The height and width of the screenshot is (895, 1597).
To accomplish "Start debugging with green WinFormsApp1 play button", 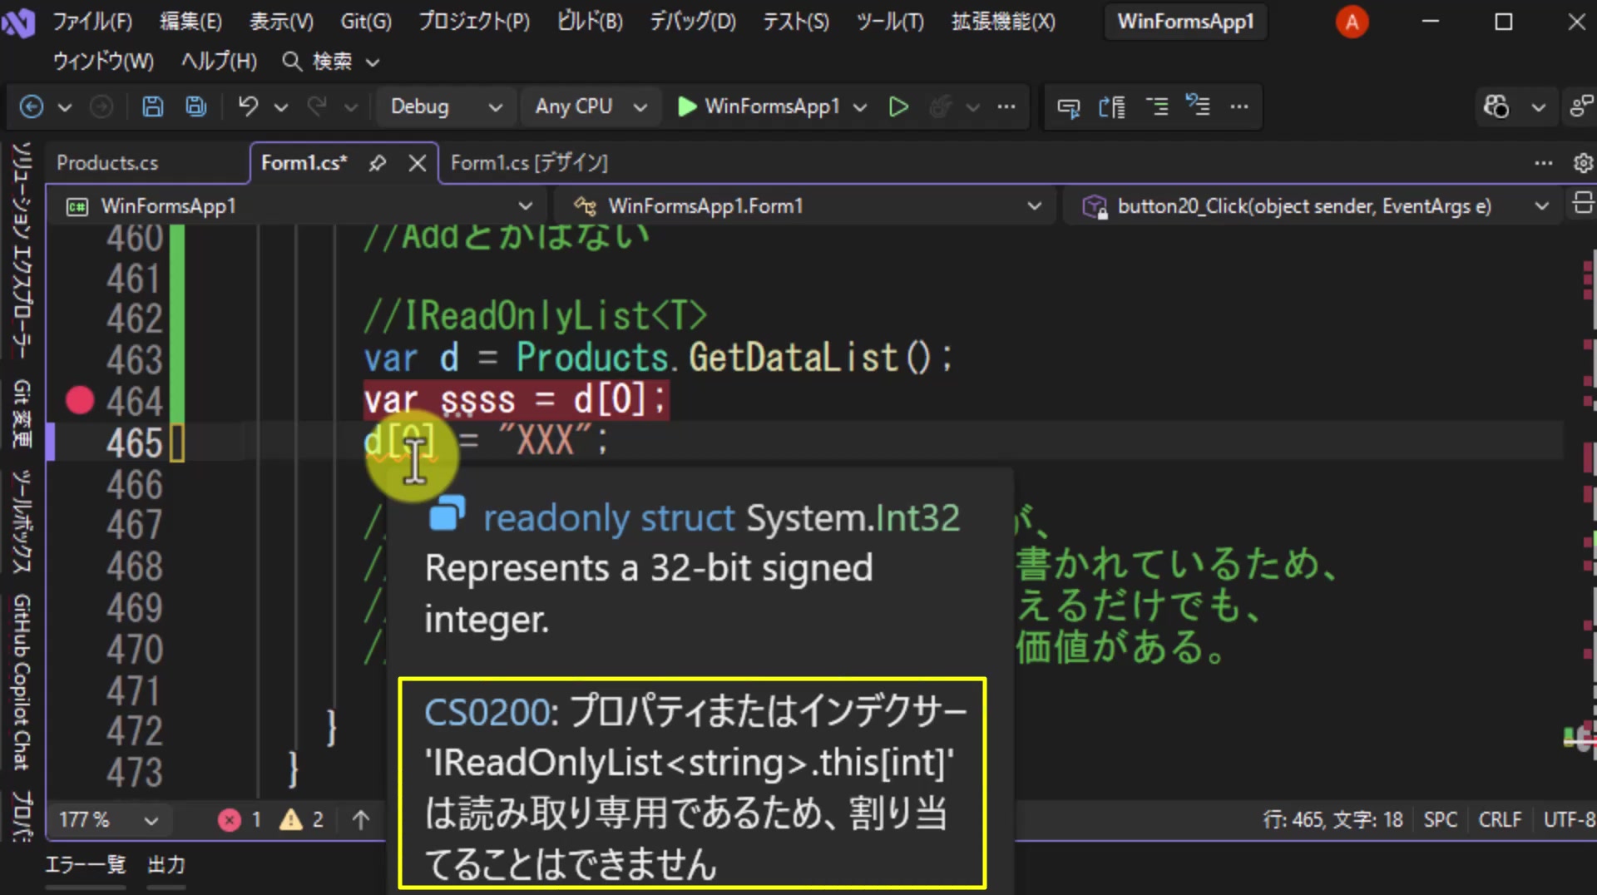I will (759, 106).
